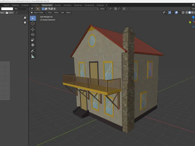Switch to the Rendering workspace tab
This screenshot has width=195, height=146.
(78, 5)
